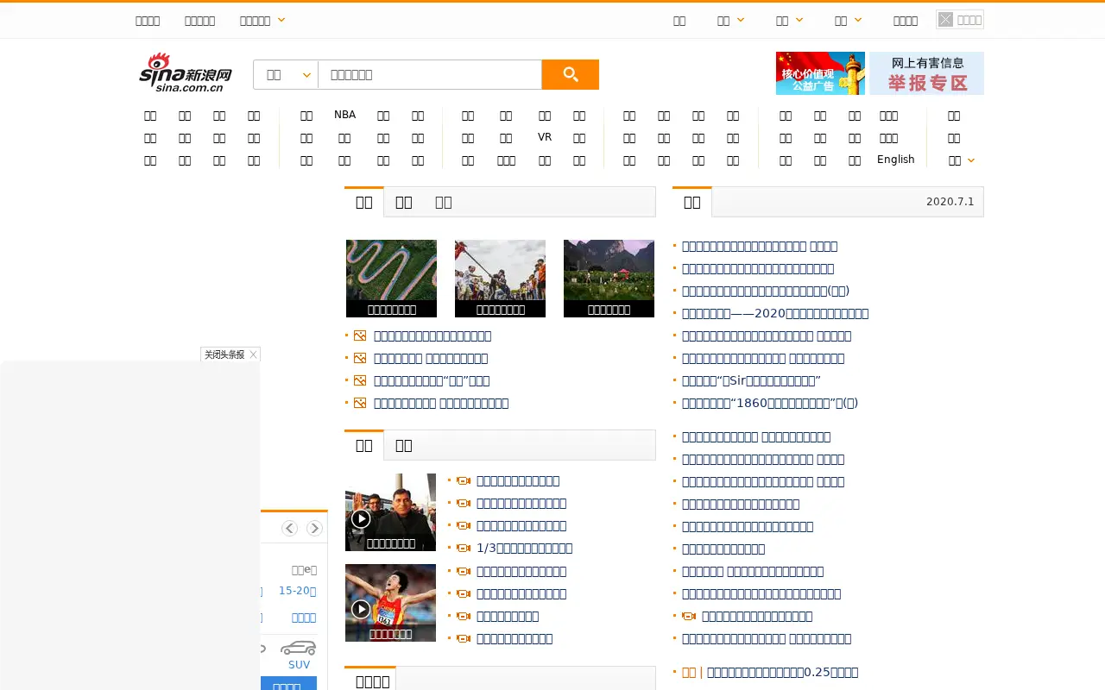Open the headline containing 'Sir'
Image resolution: width=1105 pixels, height=690 pixels.
click(751, 381)
